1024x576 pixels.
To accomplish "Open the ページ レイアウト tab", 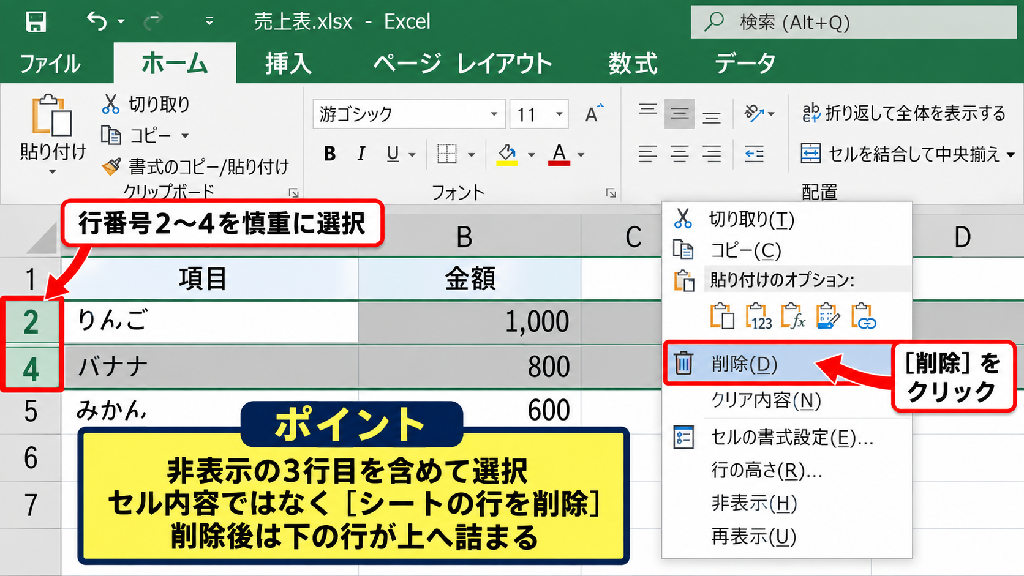I will tap(463, 63).
